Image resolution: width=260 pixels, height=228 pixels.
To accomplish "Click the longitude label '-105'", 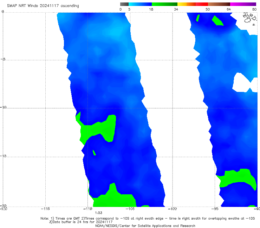I will point(130,209).
